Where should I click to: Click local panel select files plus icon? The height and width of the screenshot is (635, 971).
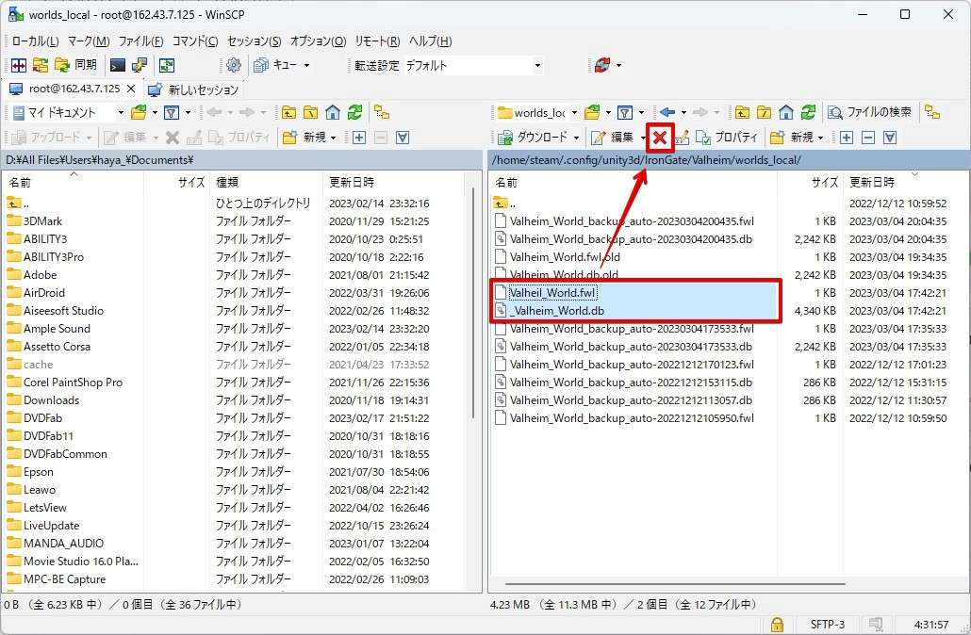(x=358, y=138)
